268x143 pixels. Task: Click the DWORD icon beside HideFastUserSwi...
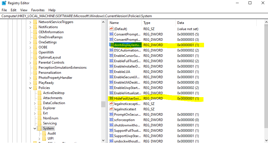[111, 98]
